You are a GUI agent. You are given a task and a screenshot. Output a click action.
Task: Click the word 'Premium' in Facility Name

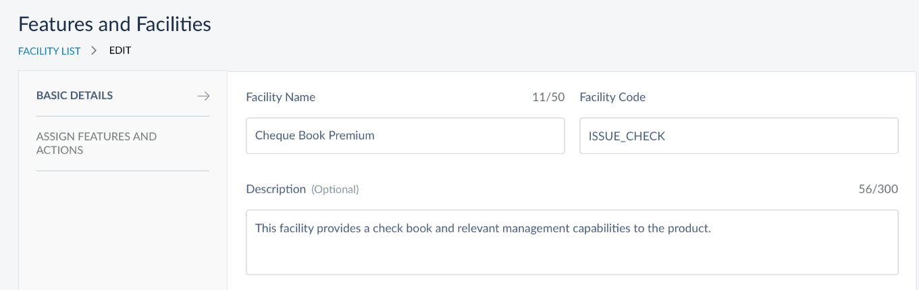coord(351,136)
